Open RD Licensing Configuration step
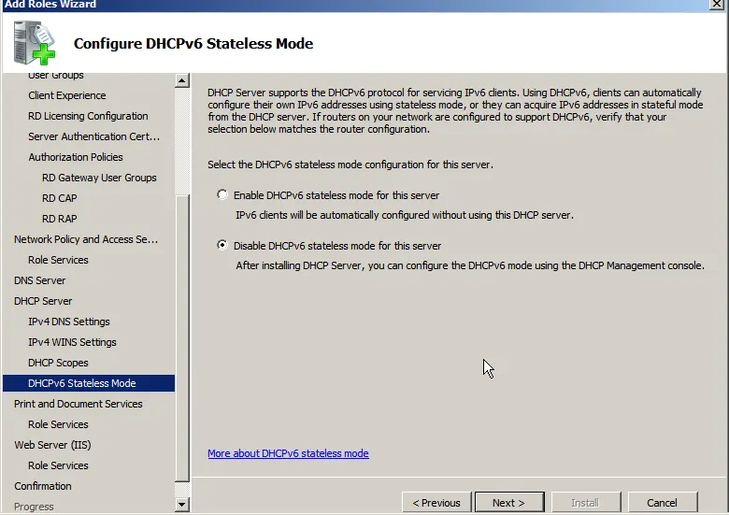 click(x=88, y=116)
